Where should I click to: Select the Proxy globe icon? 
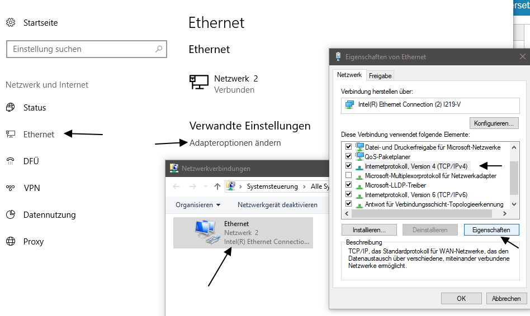coord(11,241)
